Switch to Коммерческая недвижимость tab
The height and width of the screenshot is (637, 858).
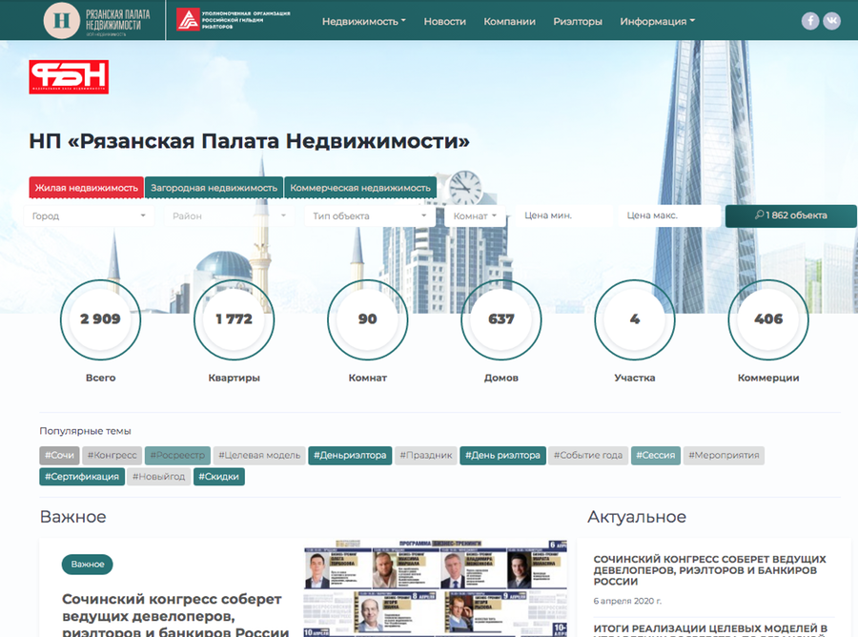(x=360, y=188)
